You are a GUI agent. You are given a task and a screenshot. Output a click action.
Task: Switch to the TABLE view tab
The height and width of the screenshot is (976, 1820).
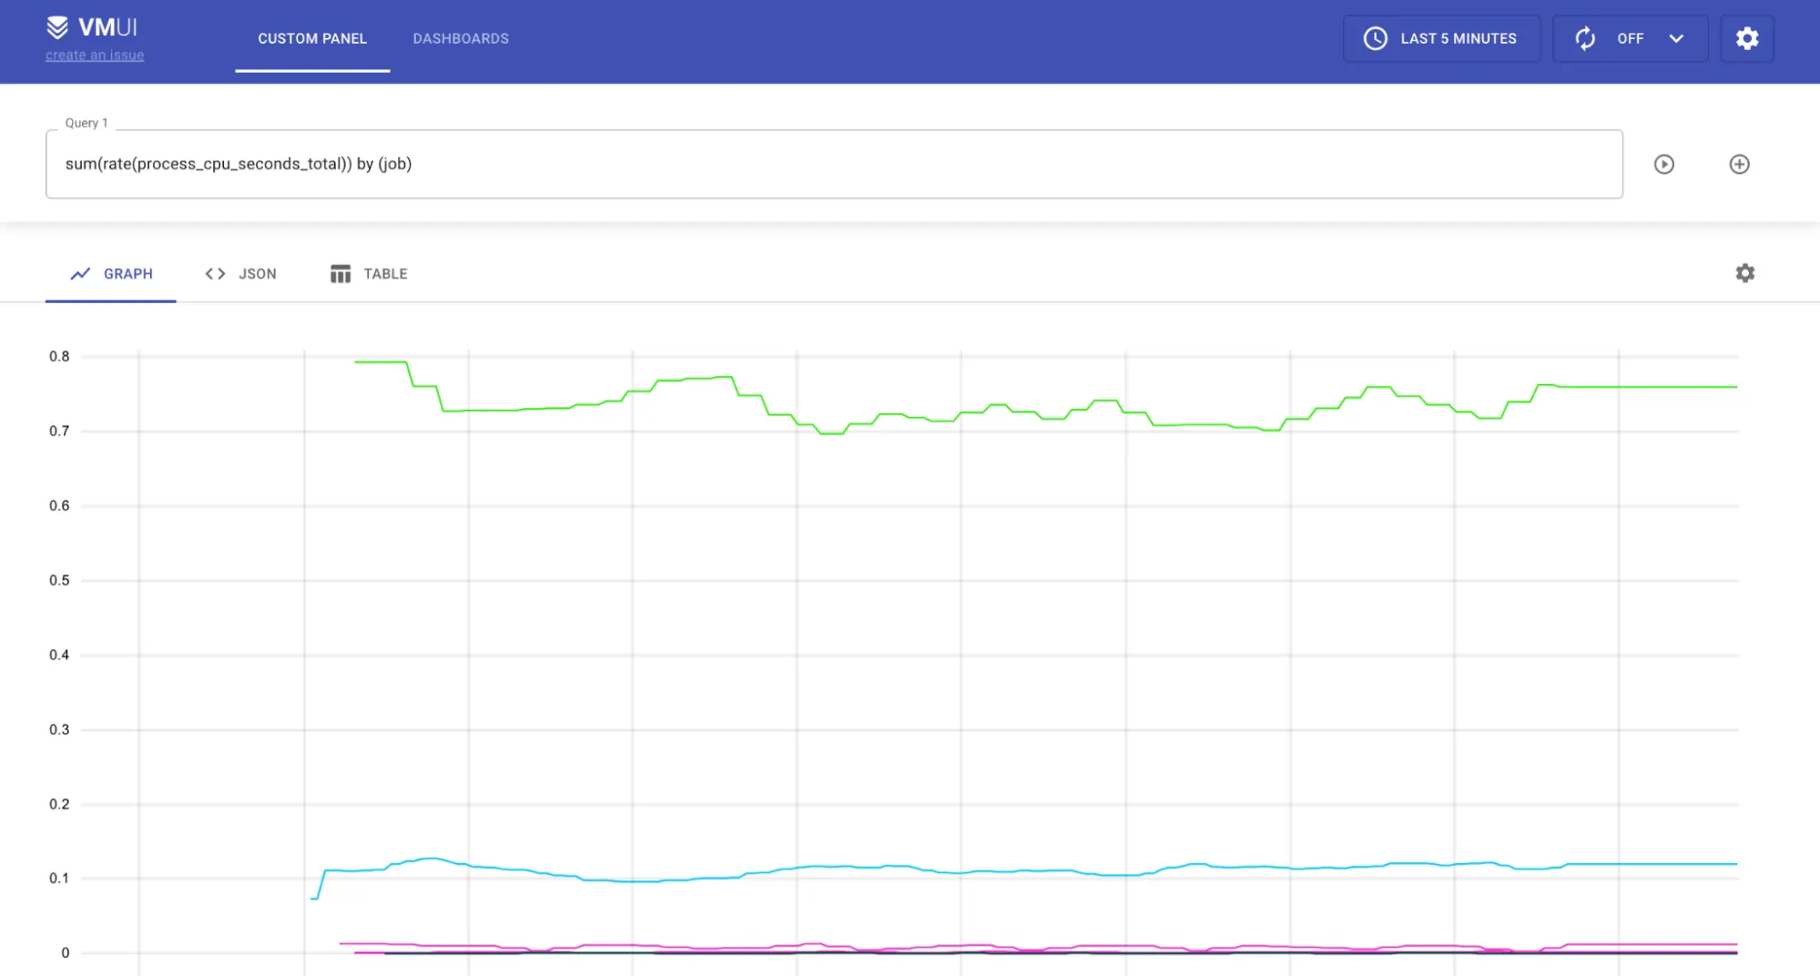click(369, 274)
